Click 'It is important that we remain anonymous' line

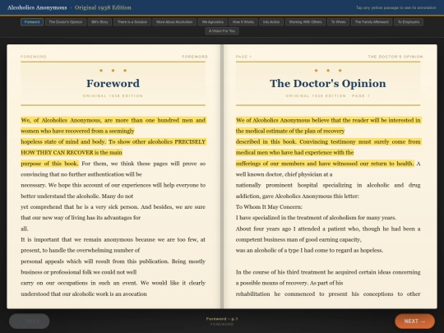coord(113,239)
